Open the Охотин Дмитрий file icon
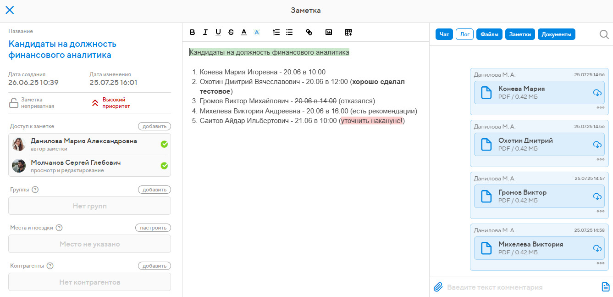Image resolution: width=613 pixels, height=297 pixels. click(x=486, y=145)
